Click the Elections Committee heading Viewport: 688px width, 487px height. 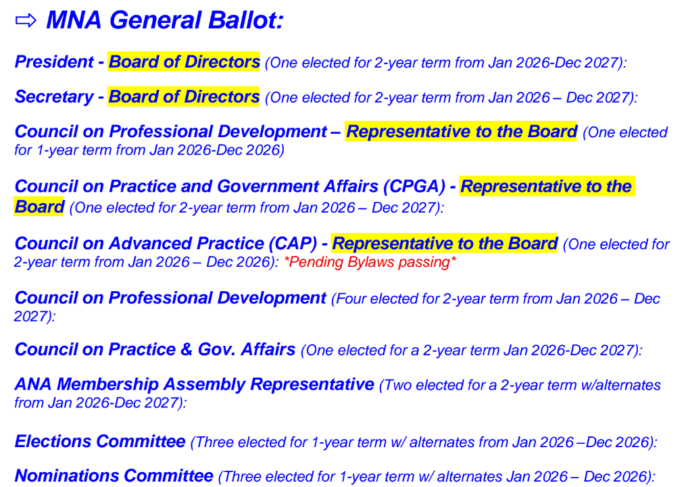tap(100, 442)
